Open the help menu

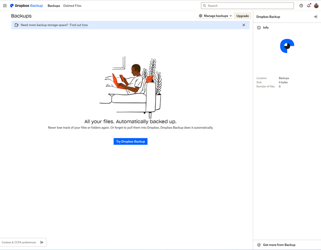(x=301, y=5)
